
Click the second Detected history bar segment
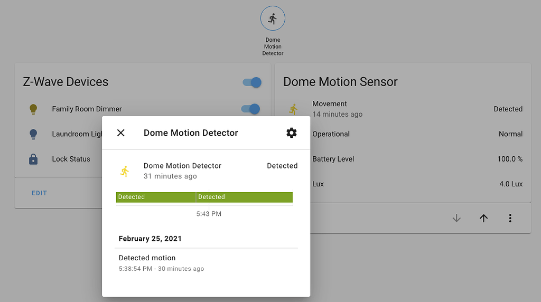pos(244,197)
